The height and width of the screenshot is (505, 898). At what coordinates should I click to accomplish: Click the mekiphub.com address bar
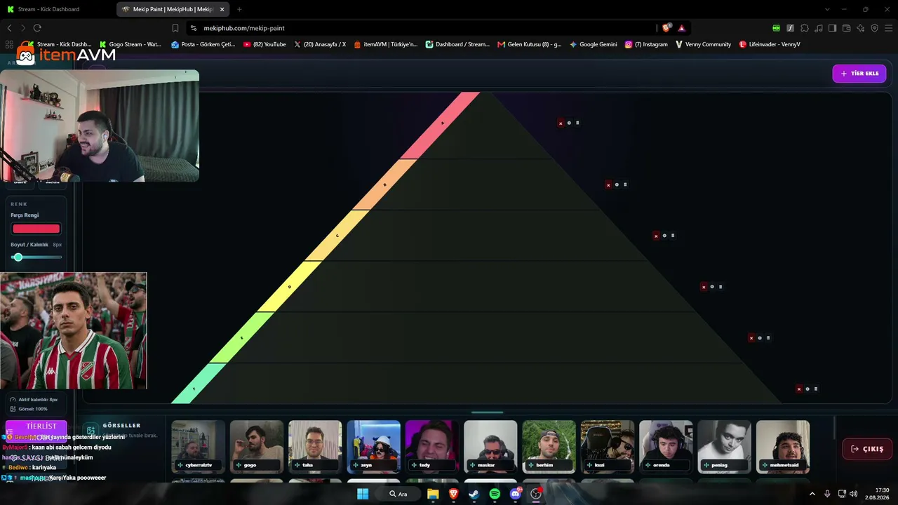421,28
